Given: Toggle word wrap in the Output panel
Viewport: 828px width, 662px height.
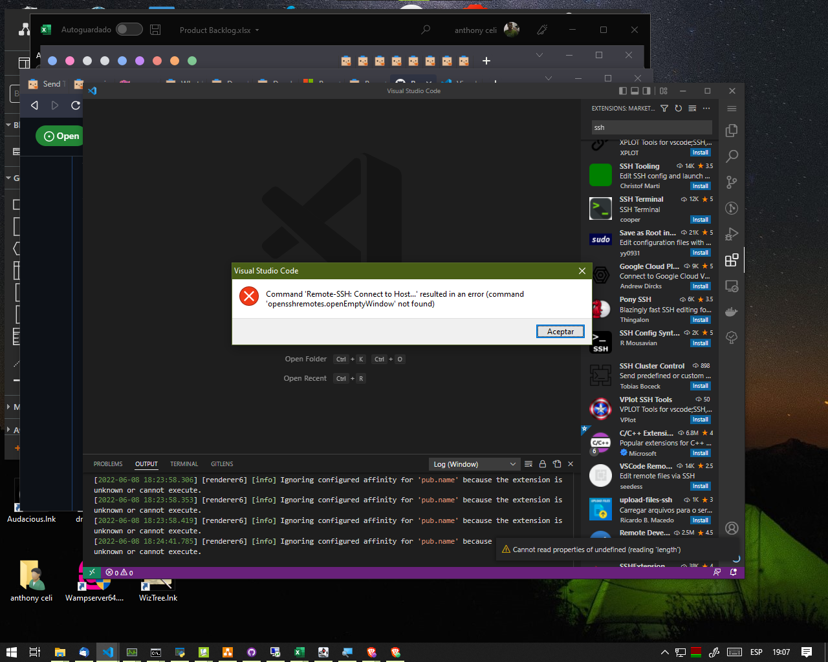Looking at the screenshot, I should (x=557, y=464).
